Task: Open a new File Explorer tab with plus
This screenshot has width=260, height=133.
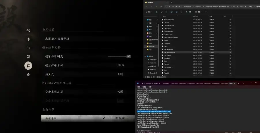Action: pos(172,3)
